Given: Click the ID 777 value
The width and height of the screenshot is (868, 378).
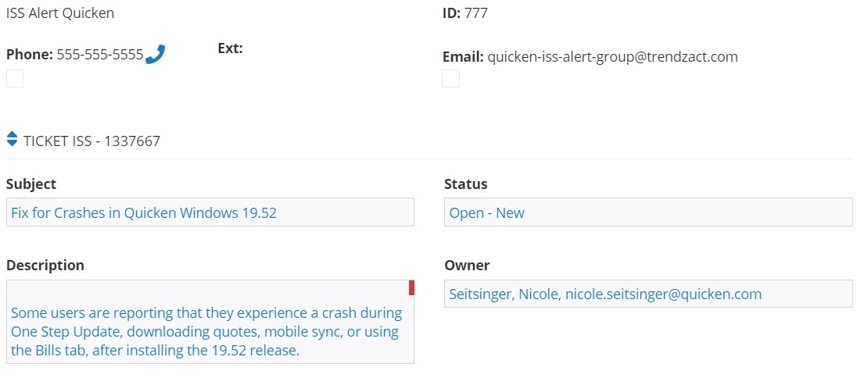Looking at the screenshot, I should pyautogui.click(x=476, y=12).
